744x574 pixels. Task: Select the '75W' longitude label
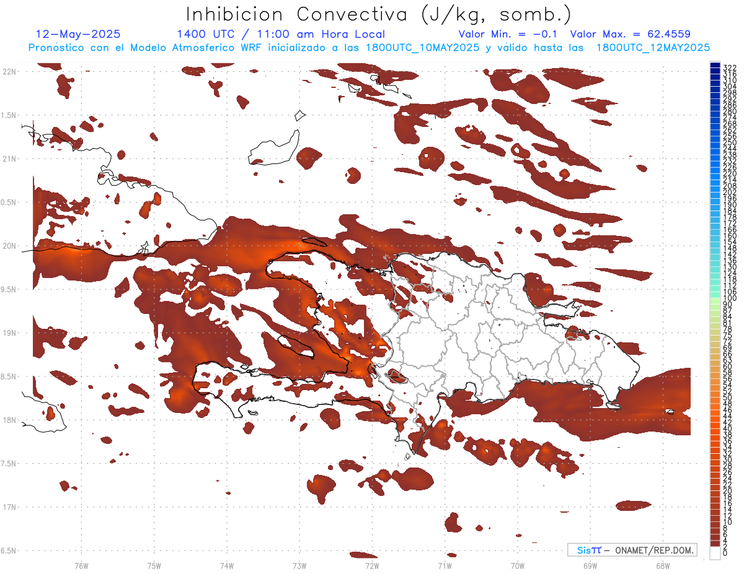[x=154, y=565]
